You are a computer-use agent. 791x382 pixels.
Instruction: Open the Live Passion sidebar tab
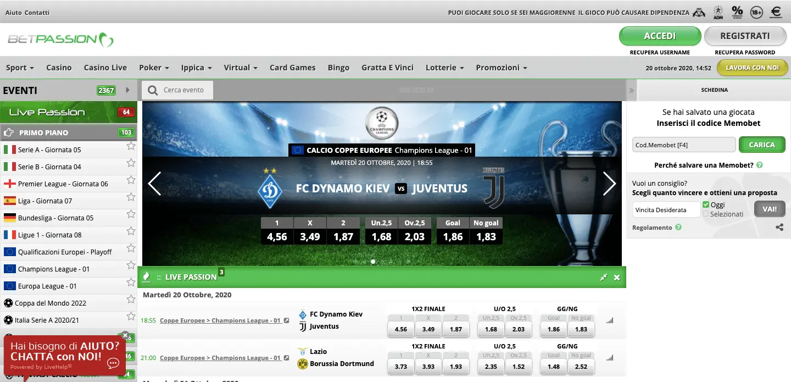click(69, 112)
